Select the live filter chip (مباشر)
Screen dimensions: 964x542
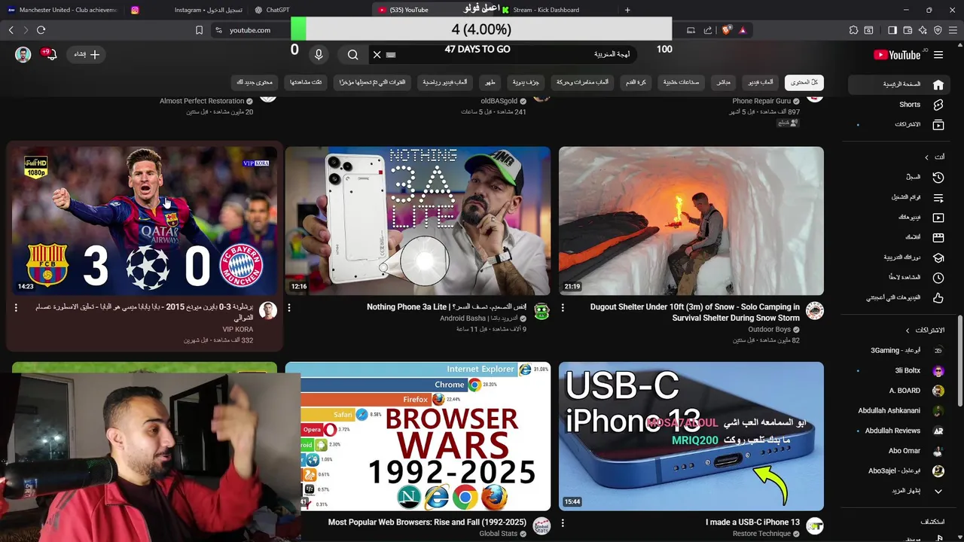click(x=723, y=82)
